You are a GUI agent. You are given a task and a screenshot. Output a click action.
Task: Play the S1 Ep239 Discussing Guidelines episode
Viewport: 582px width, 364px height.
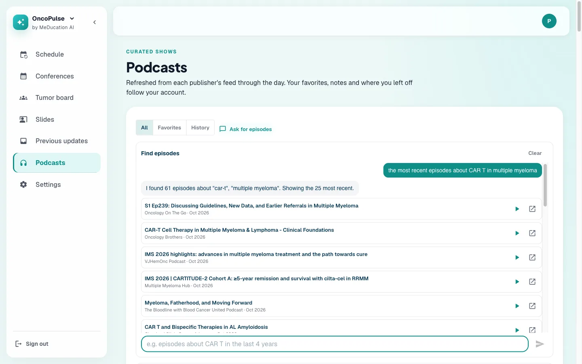point(517,209)
